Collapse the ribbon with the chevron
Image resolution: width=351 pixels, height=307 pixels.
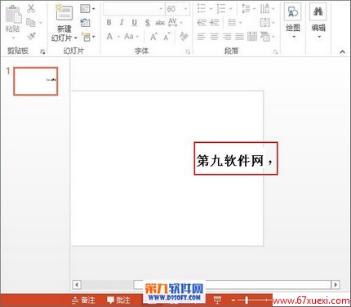pyautogui.click(x=342, y=51)
